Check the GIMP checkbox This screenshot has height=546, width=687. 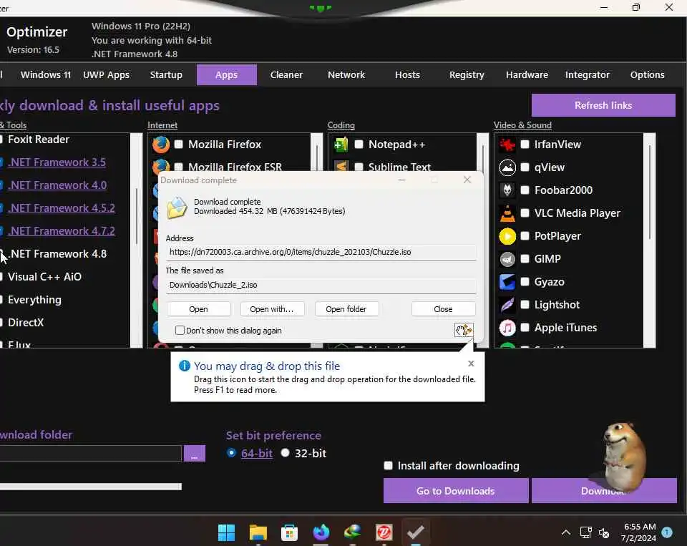[x=525, y=259]
